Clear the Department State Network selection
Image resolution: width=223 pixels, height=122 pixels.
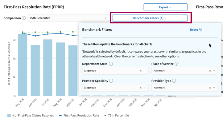141,71
